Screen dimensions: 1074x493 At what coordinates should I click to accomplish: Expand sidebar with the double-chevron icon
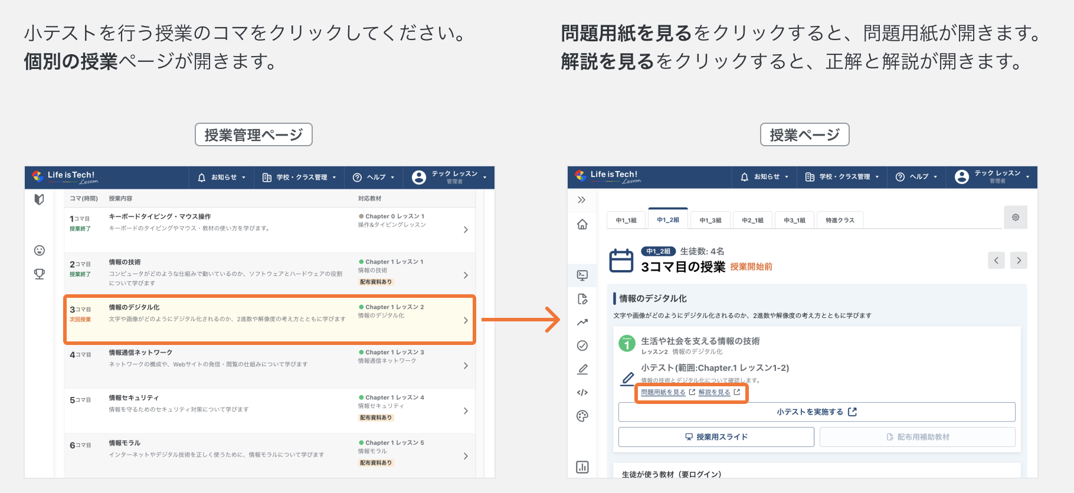(582, 200)
